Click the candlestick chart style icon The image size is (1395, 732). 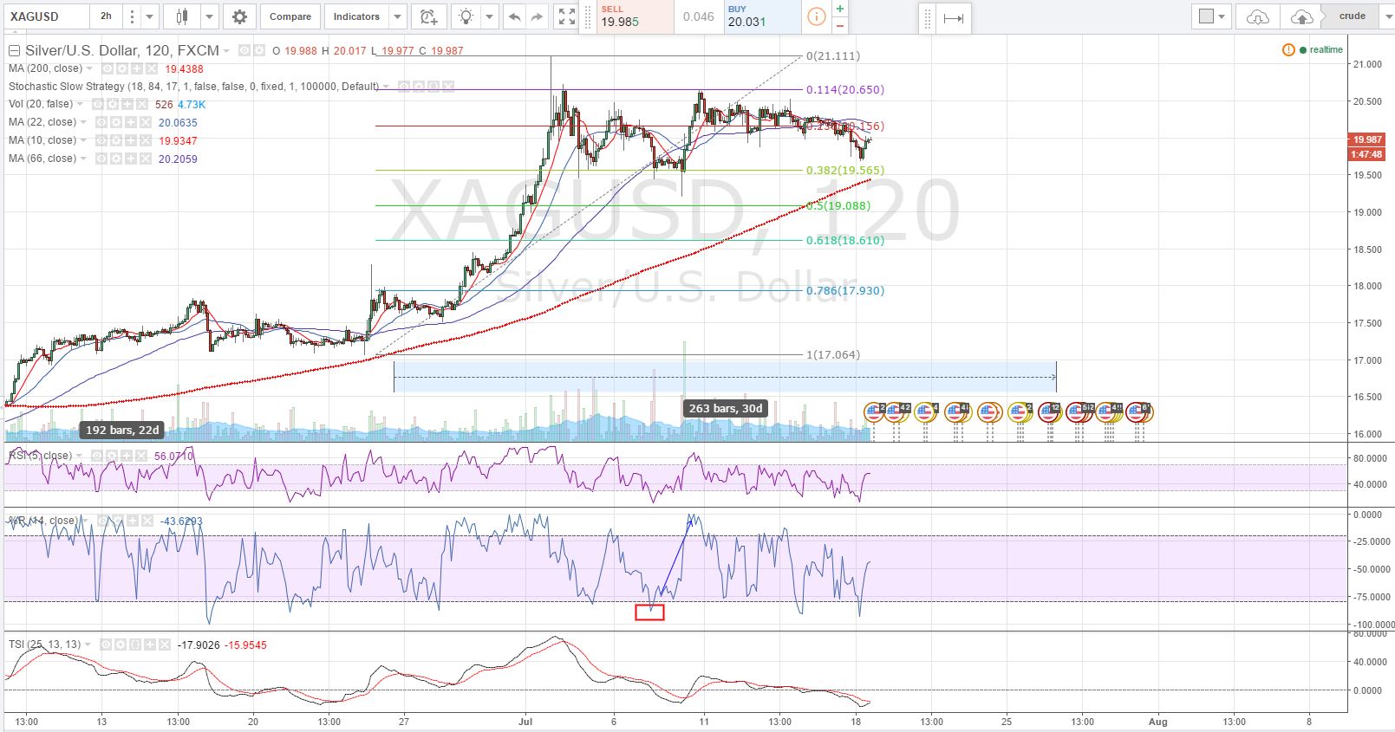click(182, 16)
